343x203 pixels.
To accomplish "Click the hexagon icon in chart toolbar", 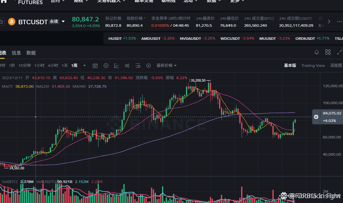I will (x=149, y=66).
